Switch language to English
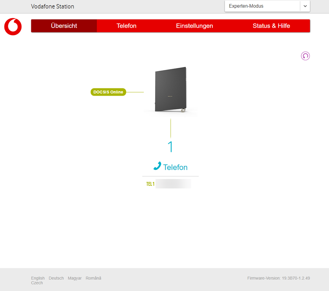 (x=38, y=278)
